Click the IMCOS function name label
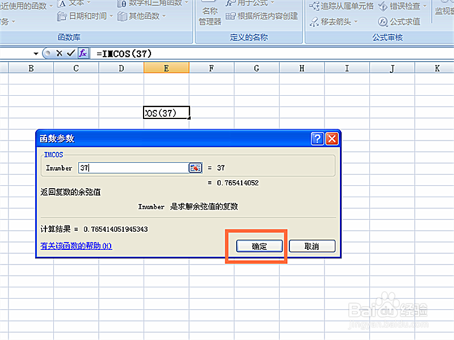Image resolution: width=454 pixels, height=340 pixels. coord(53,155)
